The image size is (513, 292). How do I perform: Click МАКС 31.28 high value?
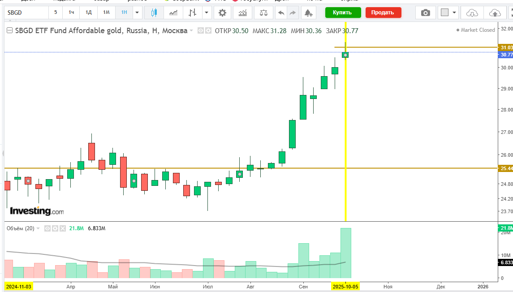tap(270, 31)
